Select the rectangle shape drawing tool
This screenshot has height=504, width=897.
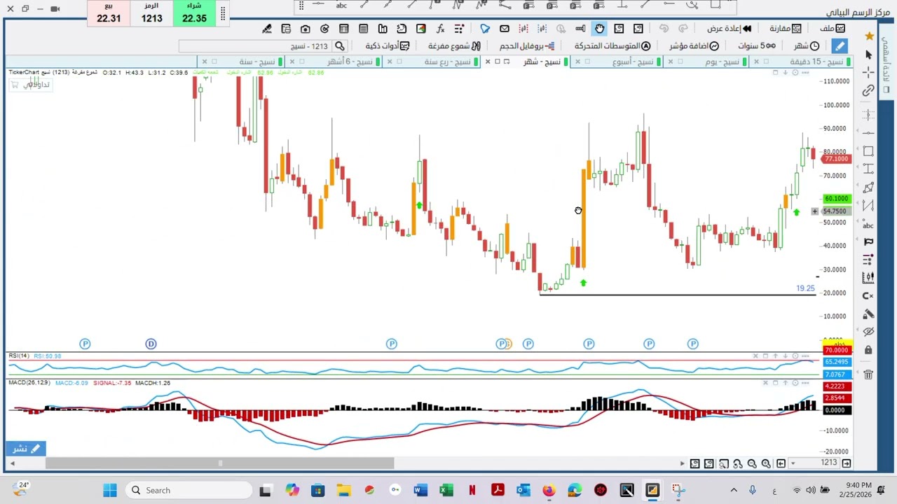868,151
